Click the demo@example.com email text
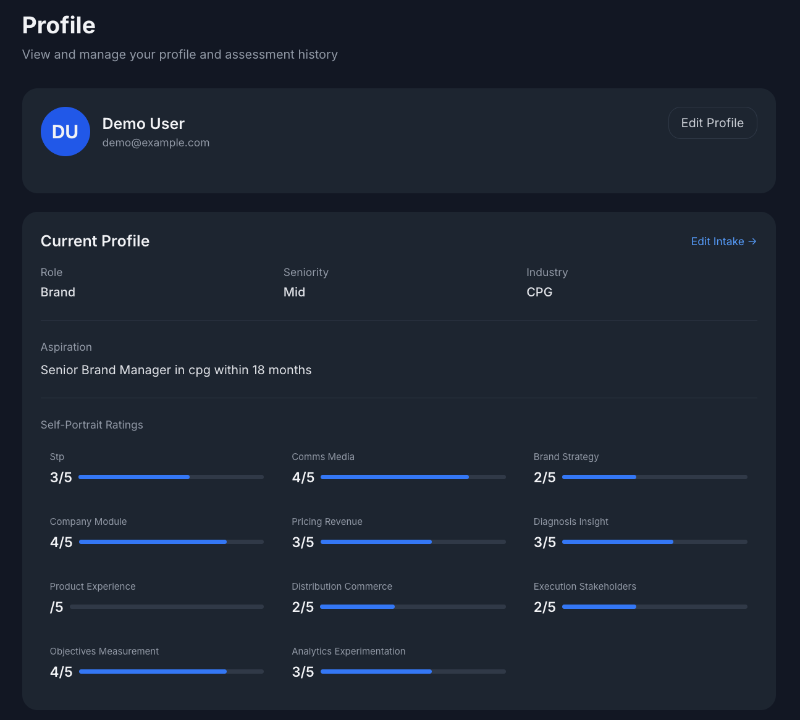This screenshot has width=800, height=720. coord(156,143)
